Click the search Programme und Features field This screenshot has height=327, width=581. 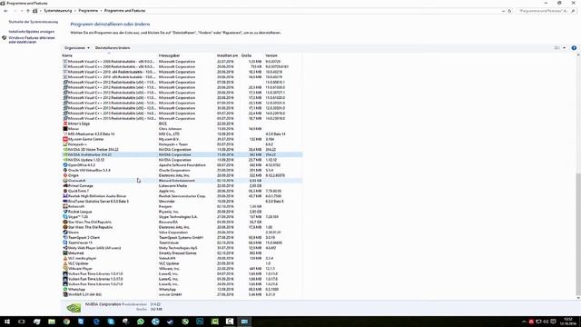547,11
